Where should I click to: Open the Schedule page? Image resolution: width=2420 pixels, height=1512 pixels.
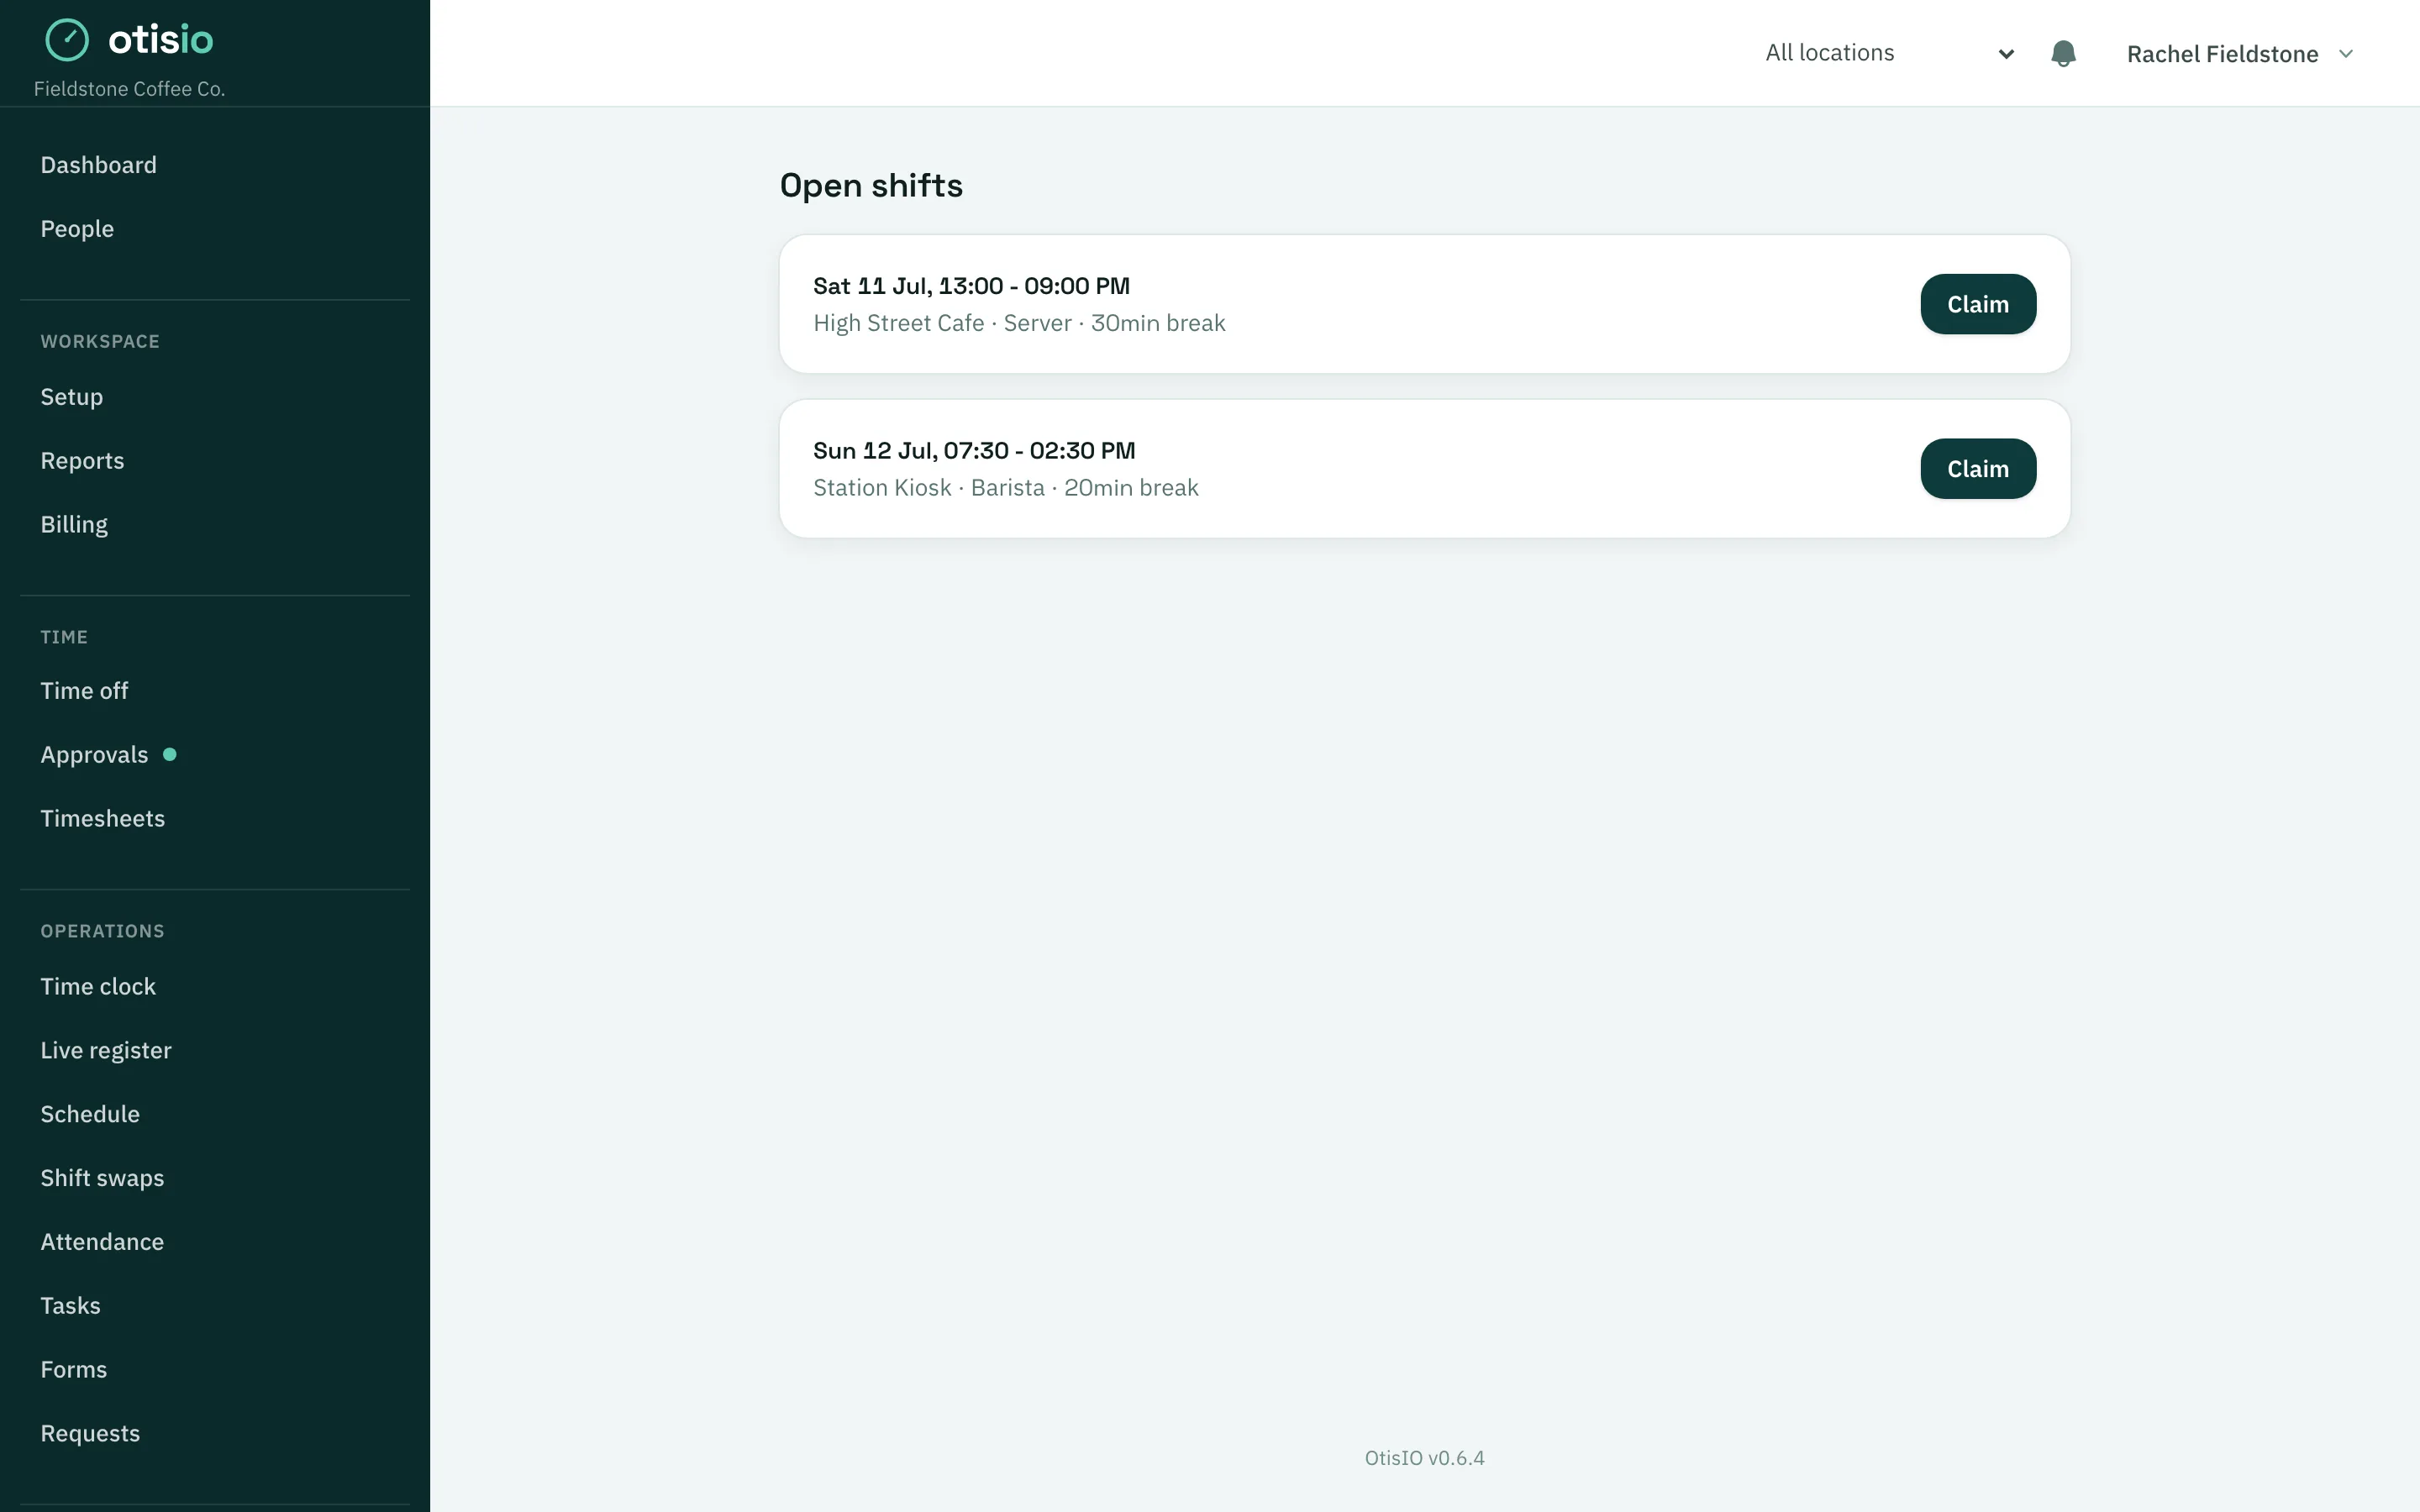[90, 1115]
